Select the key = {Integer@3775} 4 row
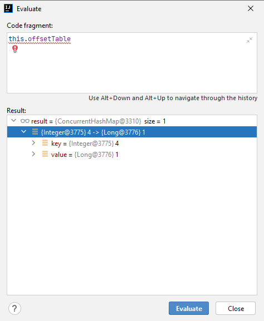The image size is (264, 321). (x=132, y=143)
